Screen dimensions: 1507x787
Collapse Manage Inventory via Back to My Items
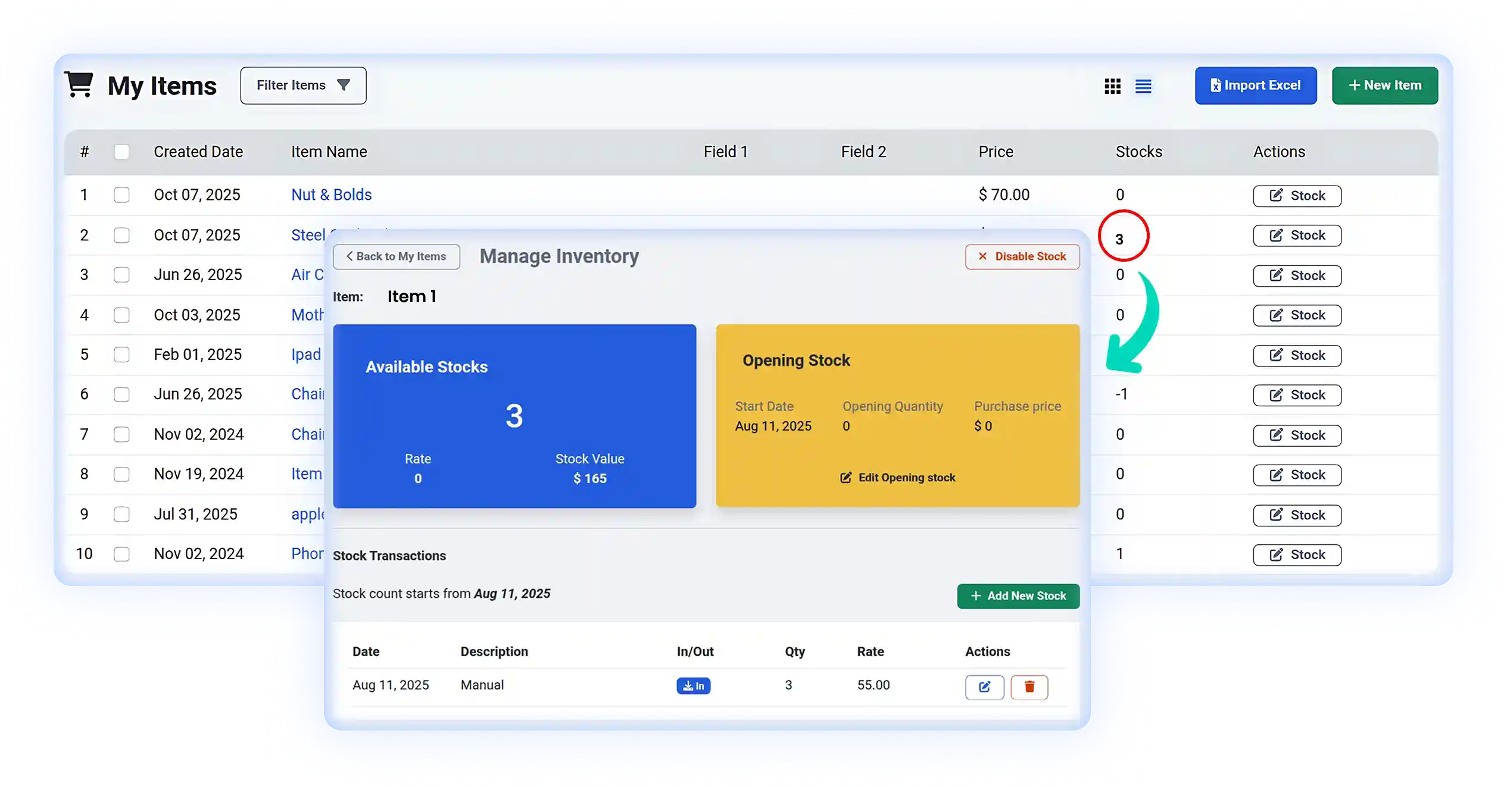(x=396, y=256)
